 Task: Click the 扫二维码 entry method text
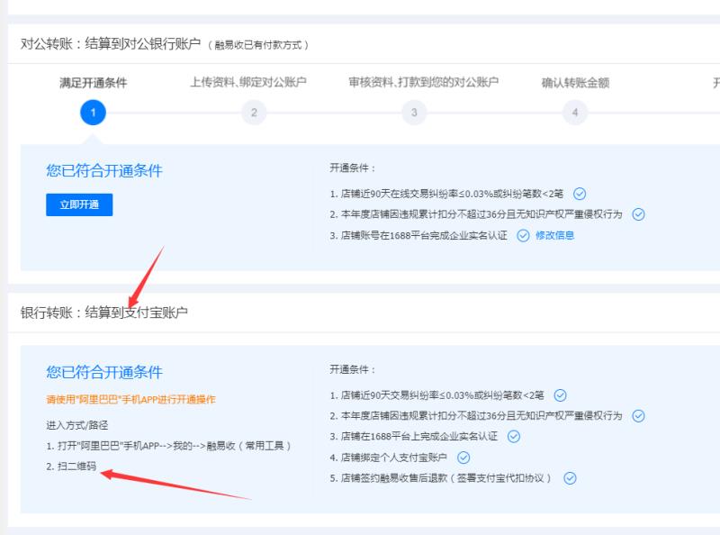pyautogui.click(x=72, y=467)
